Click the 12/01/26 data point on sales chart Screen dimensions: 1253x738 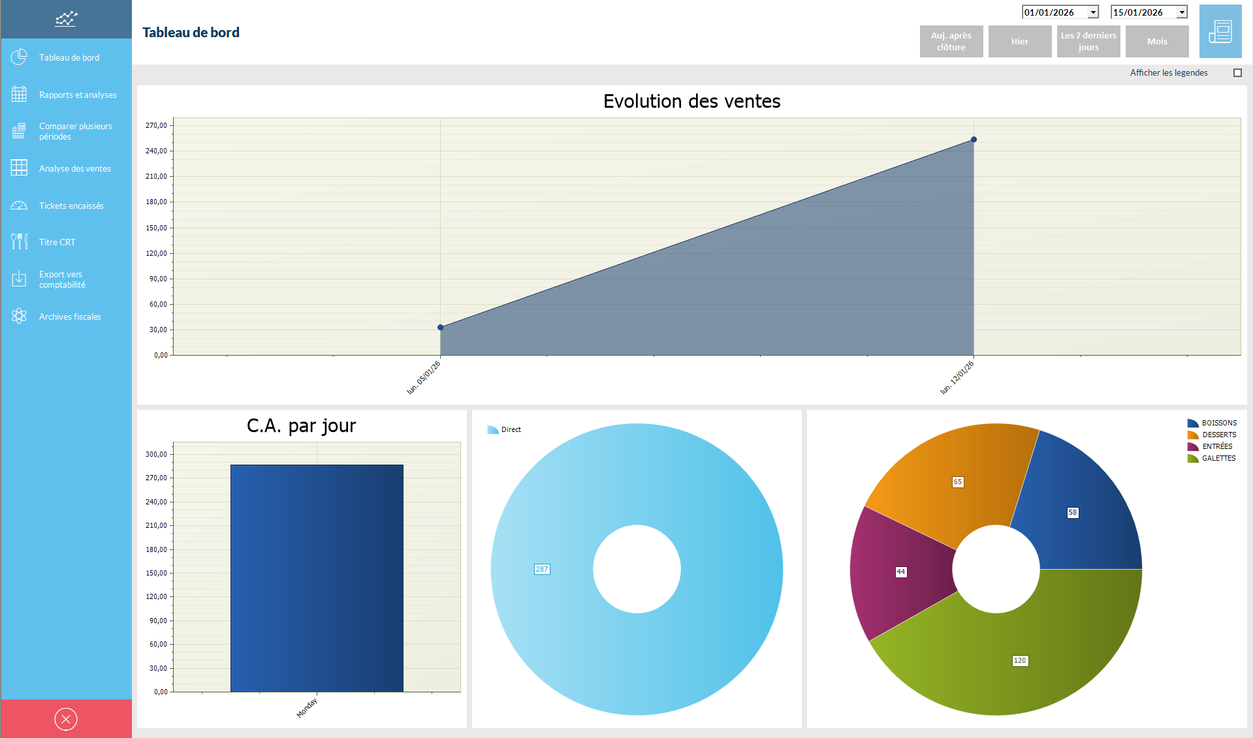(x=974, y=140)
